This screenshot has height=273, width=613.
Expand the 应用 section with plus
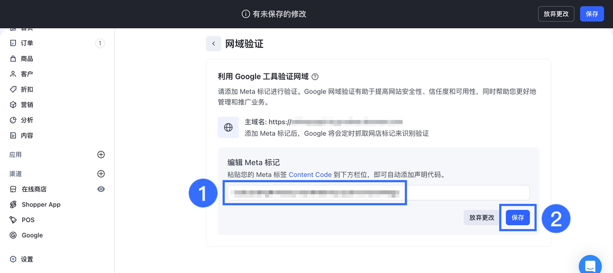click(101, 155)
